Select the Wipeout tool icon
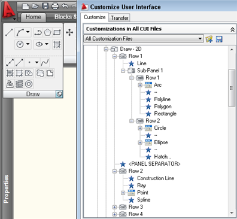This screenshot has height=219, width=237. (x=50, y=74)
